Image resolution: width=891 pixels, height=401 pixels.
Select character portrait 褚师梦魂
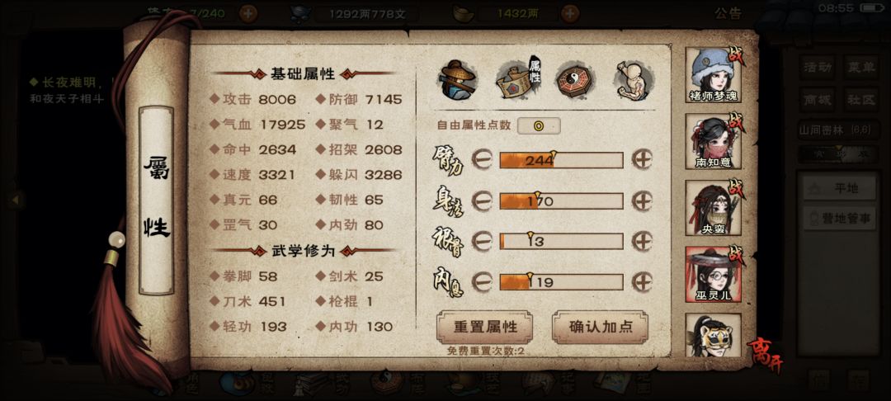714,74
